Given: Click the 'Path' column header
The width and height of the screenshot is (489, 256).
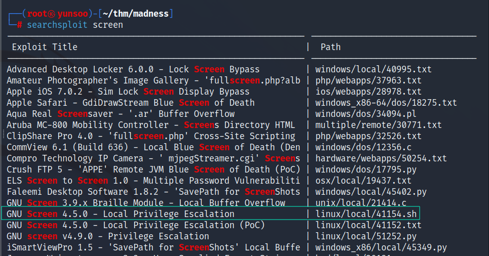Looking at the screenshot, I should (x=331, y=47).
